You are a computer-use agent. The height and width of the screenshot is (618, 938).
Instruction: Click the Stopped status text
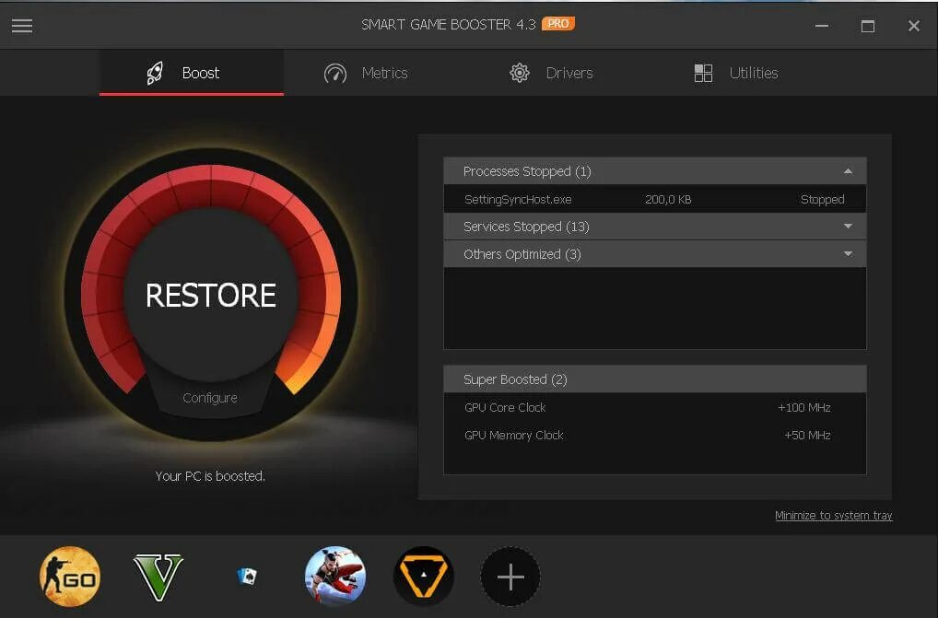(823, 200)
